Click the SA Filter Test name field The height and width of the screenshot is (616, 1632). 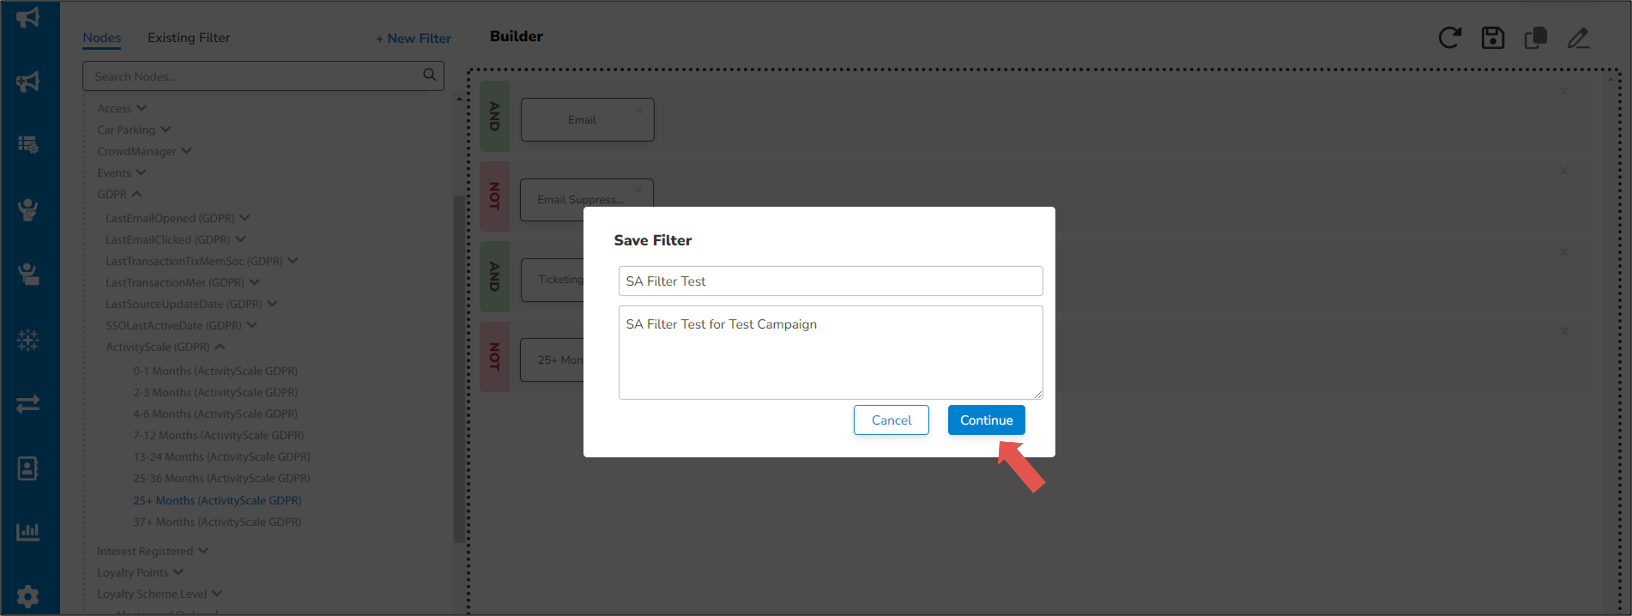[830, 281]
